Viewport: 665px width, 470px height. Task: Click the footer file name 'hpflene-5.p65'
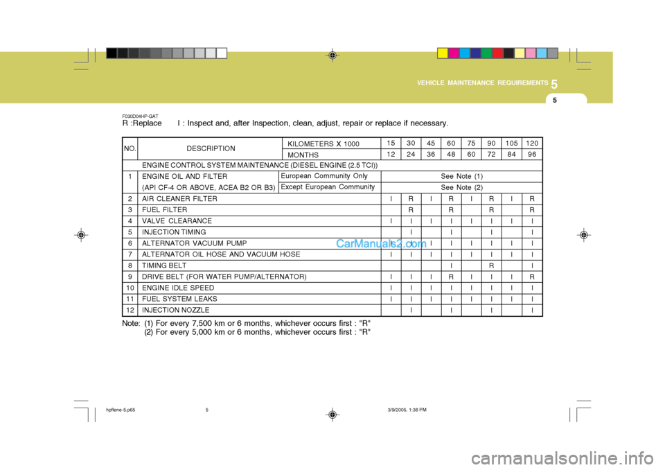(121, 410)
